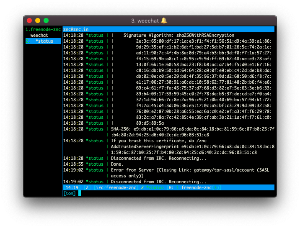Click the fingerprint continuation ':b4:80:2d:94'
This screenshot has height=228, width=300.
pos(160,135)
